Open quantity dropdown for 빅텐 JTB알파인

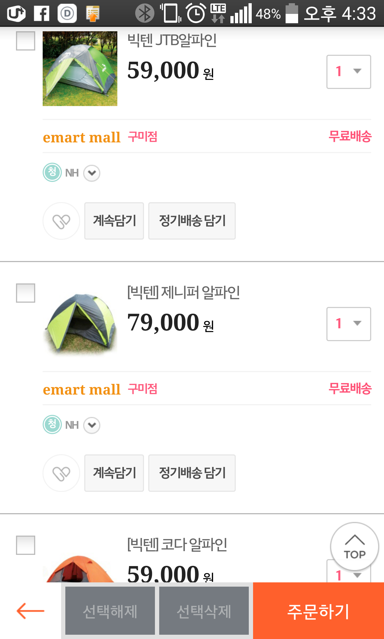(x=349, y=72)
